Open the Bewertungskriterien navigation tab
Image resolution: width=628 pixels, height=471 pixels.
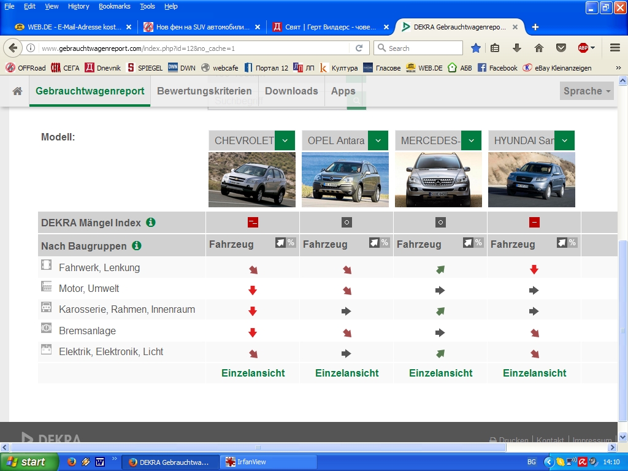(204, 91)
